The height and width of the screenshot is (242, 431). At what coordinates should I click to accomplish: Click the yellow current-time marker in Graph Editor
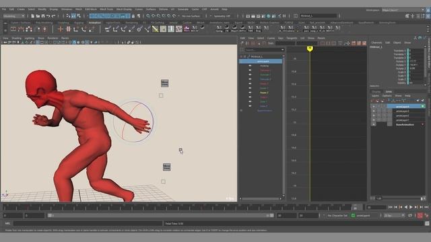pos(310,48)
